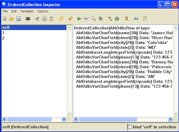
Task: Click right scroll arrow of variables list
Action: 64,119
